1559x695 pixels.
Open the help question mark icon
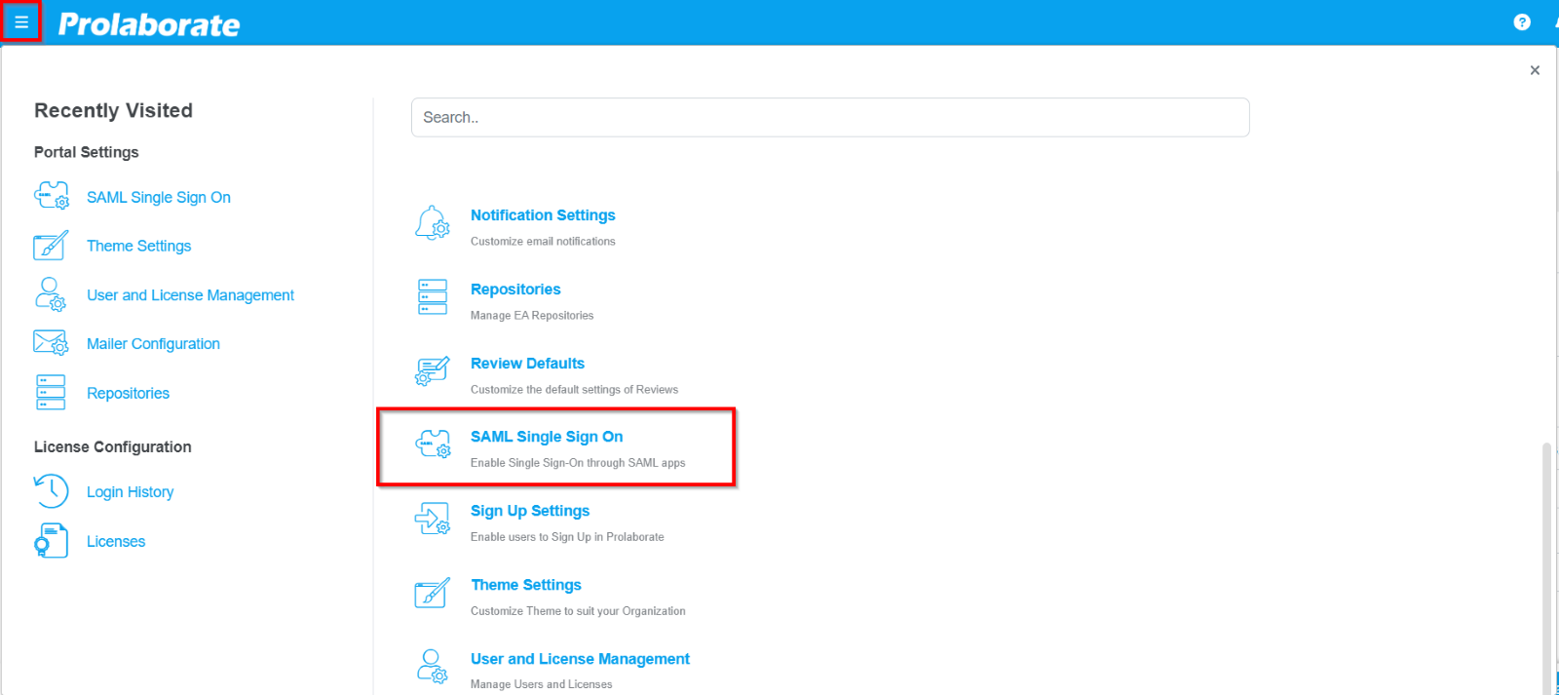(x=1522, y=22)
